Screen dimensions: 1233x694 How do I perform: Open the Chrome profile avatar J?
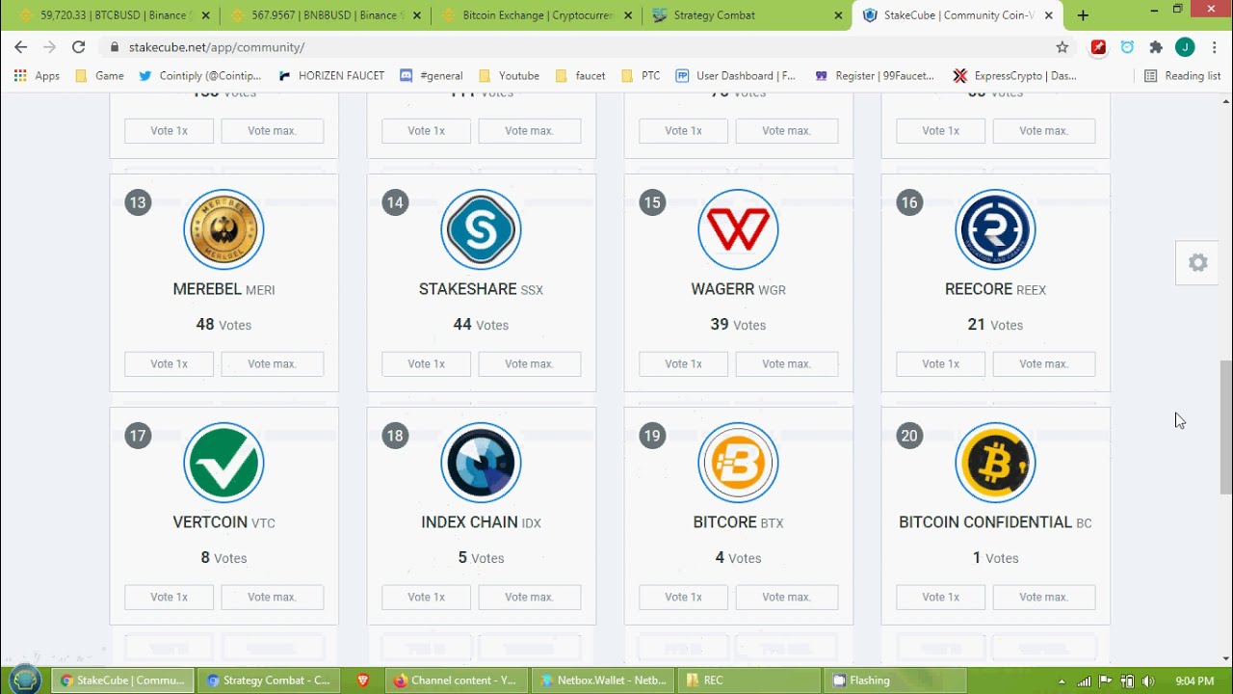(x=1185, y=47)
